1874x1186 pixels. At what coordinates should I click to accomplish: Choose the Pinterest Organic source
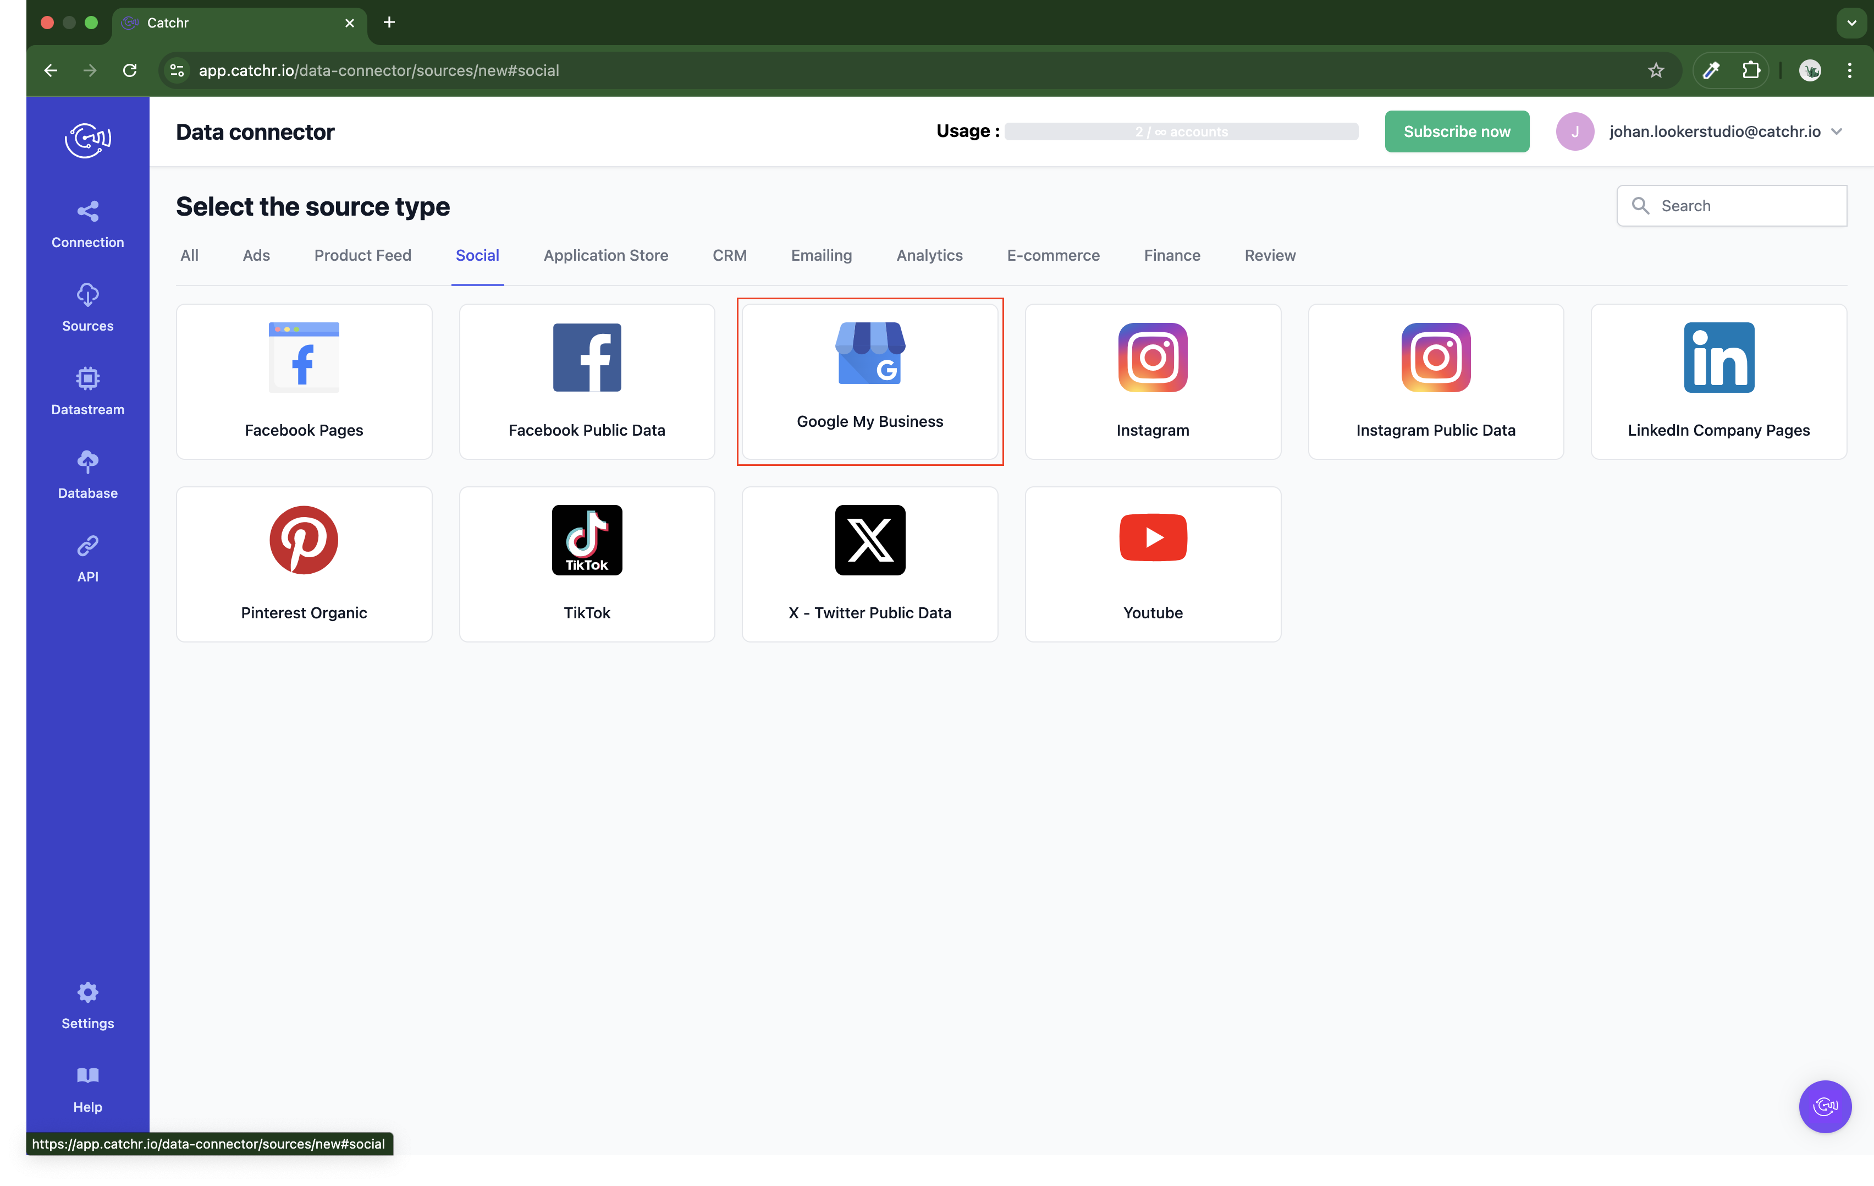304,564
